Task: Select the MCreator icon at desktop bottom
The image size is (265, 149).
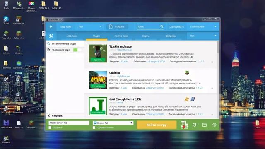Action: tap(6, 139)
